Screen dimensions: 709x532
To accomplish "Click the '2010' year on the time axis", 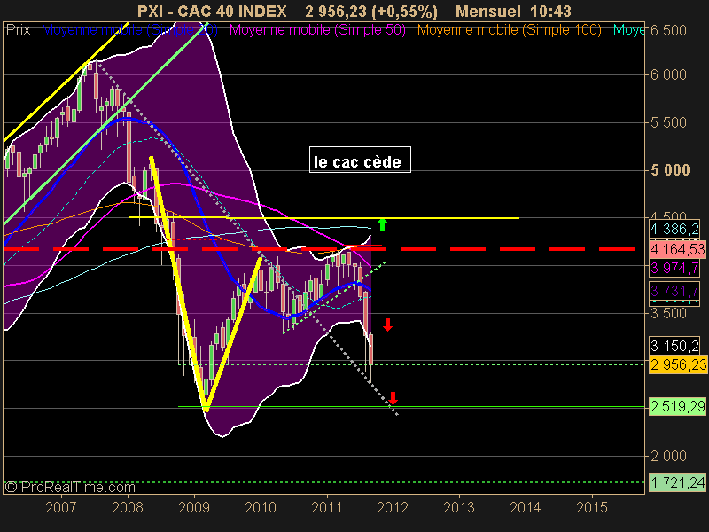I will pos(261,507).
